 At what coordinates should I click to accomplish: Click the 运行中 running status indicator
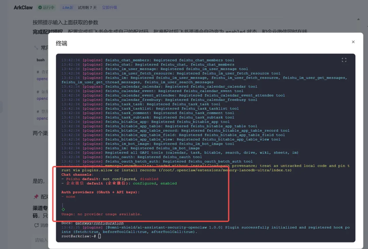[x=46, y=7]
